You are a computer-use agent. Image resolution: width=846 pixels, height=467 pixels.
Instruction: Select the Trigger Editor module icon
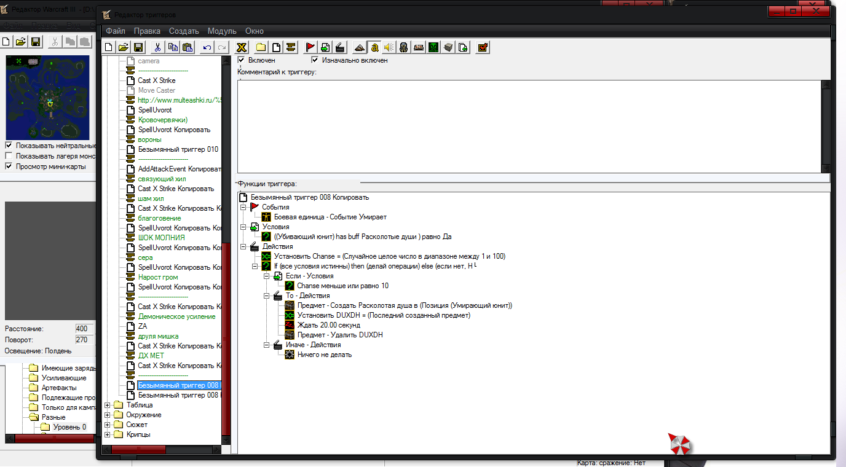click(374, 47)
